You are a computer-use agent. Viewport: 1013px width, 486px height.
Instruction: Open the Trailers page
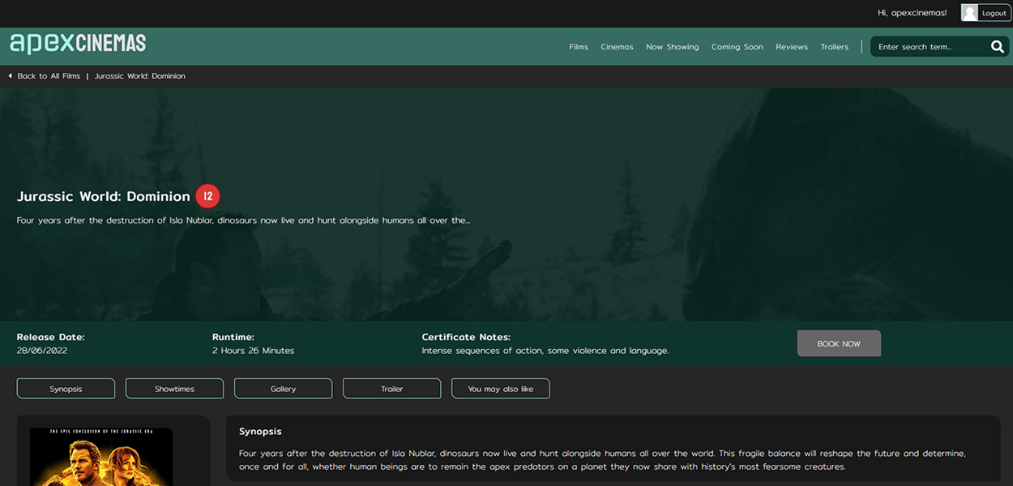[834, 47]
